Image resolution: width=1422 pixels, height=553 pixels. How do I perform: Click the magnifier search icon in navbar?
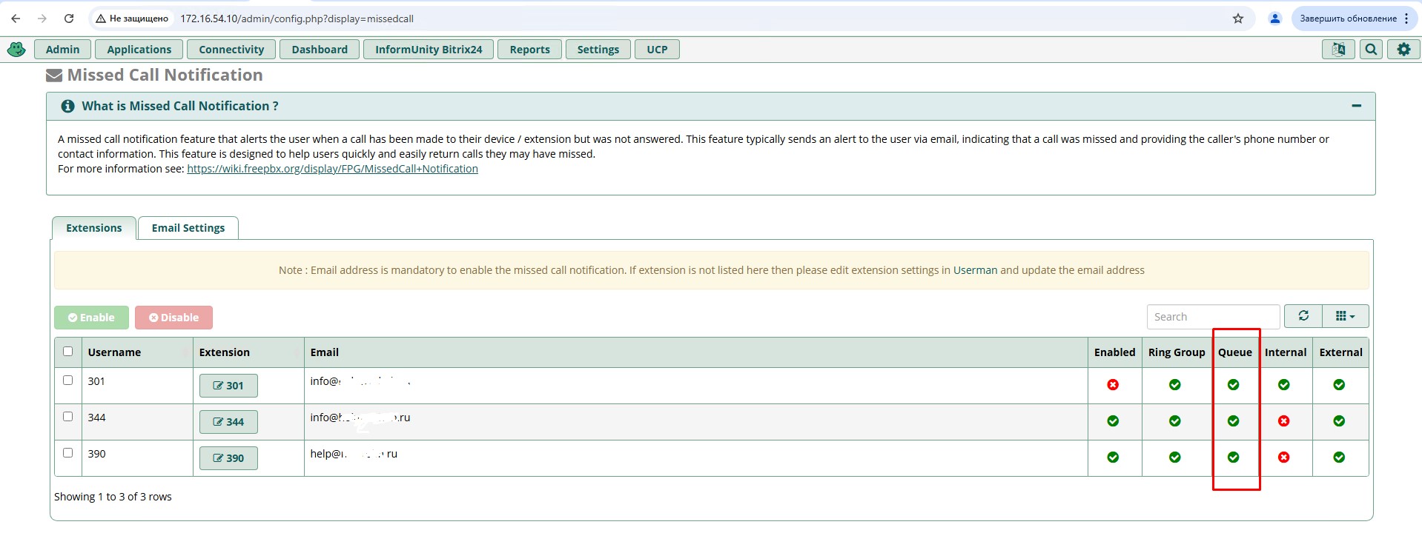click(x=1371, y=50)
